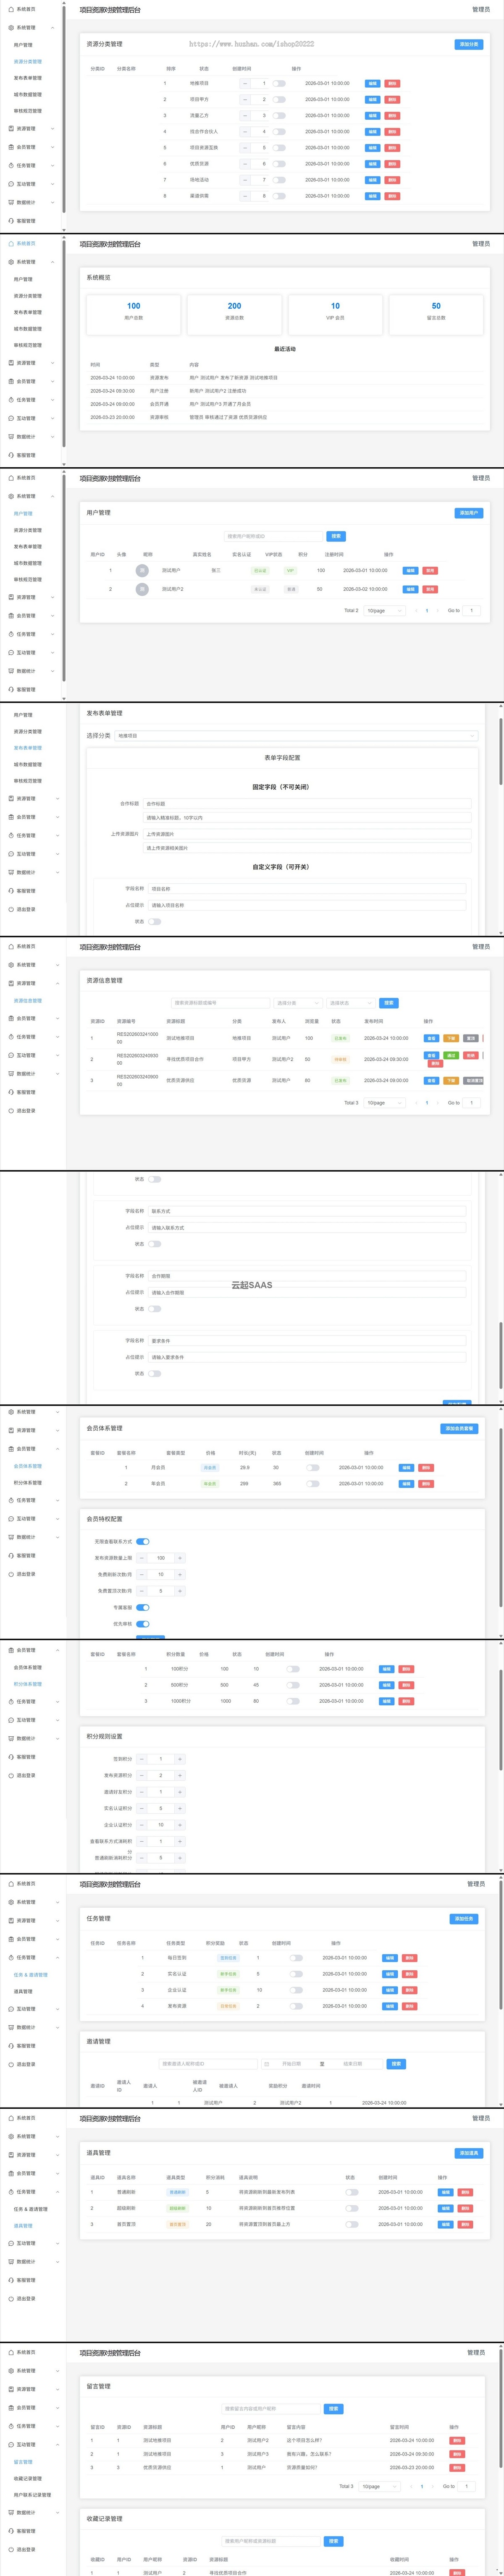Click 添加任务 button in 任务管理

click(x=464, y=1919)
